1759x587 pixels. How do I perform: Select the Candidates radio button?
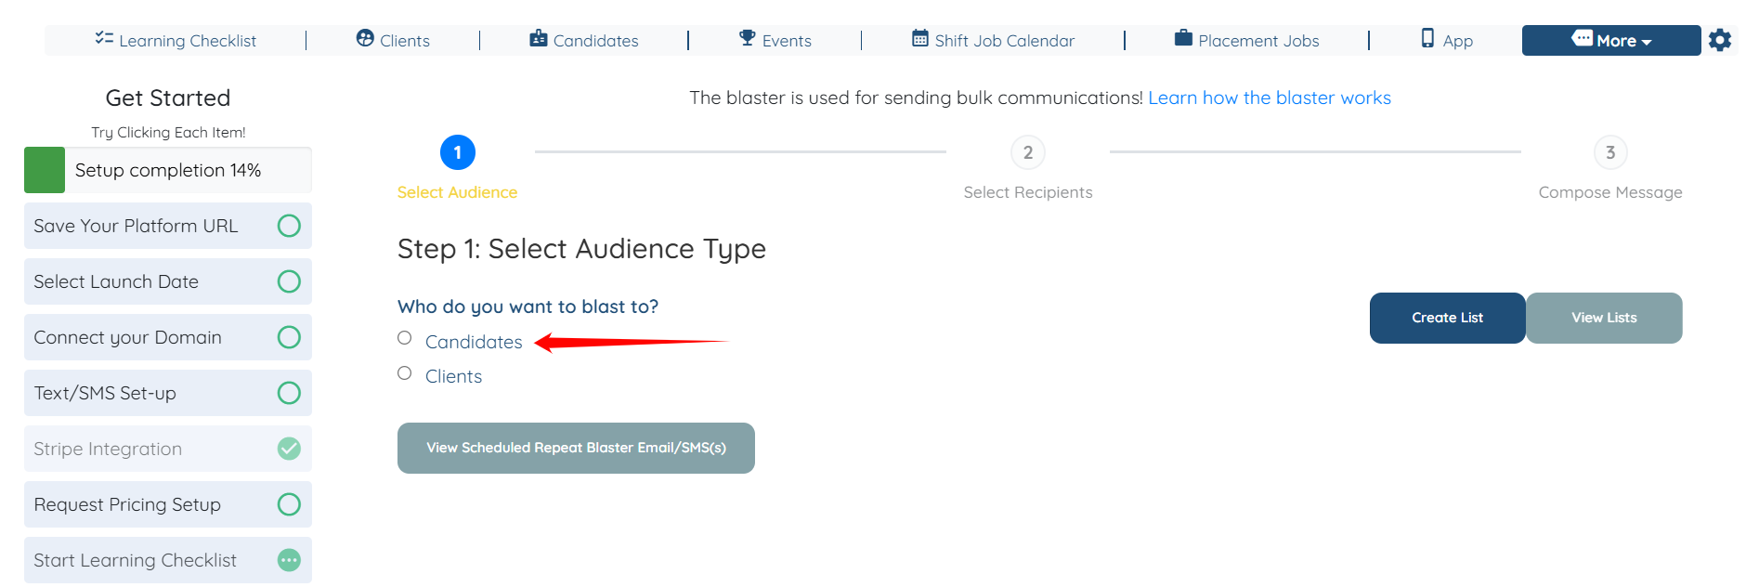click(405, 338)
